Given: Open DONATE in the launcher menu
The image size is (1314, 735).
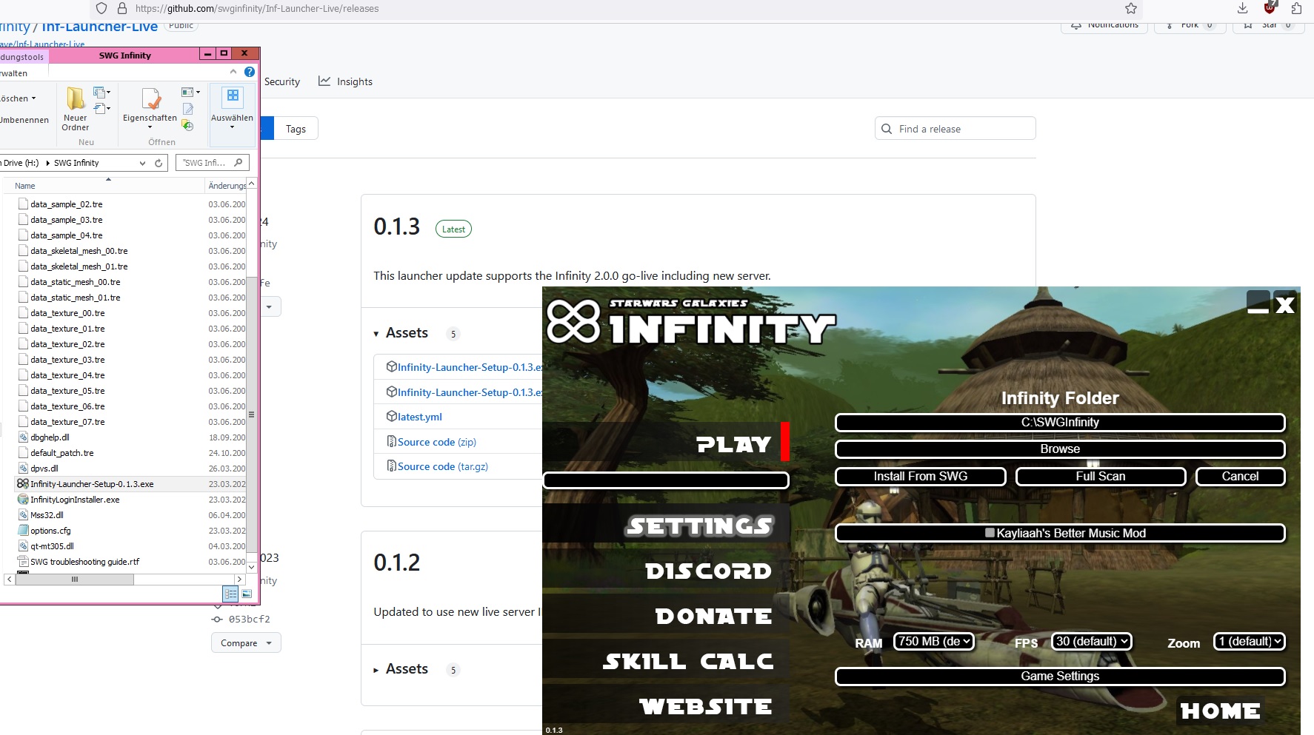Looking at the screenshot, I should click(x=714, y=617).
